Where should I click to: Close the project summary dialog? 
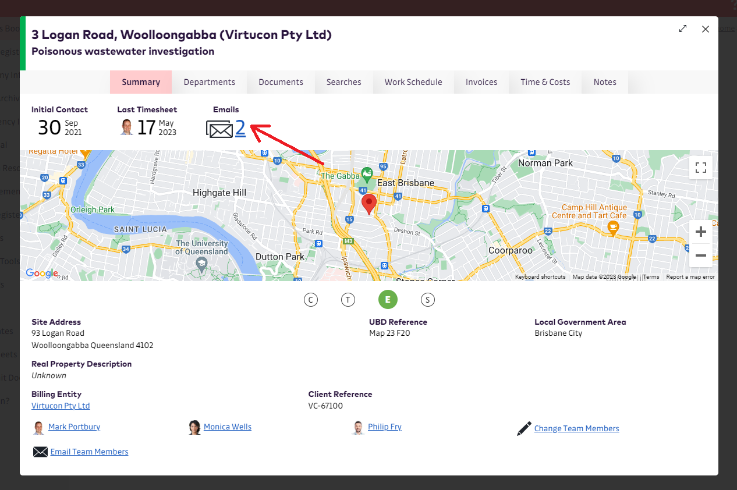pos(706,29)
